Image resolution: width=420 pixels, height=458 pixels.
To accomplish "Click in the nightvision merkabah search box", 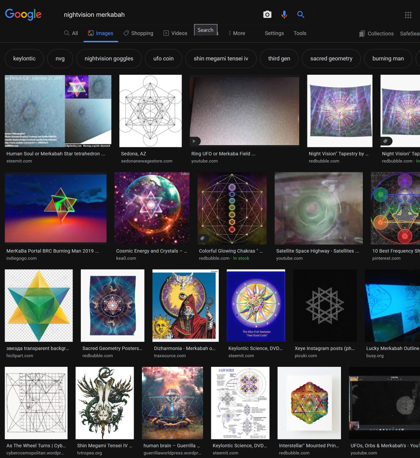I will coord(160,15).
